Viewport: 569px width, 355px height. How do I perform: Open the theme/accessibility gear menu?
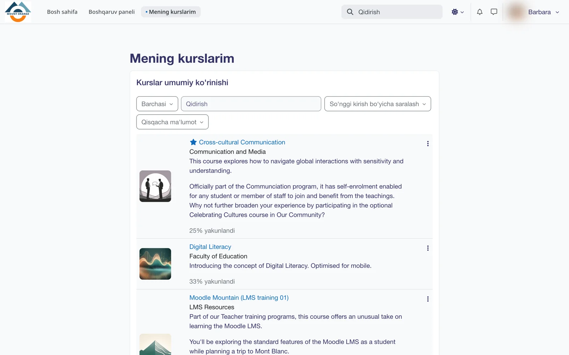click(x=457, y=12)
